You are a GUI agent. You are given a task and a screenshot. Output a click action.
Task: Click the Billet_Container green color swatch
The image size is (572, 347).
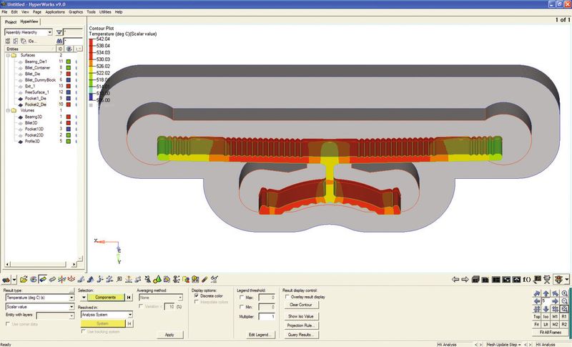point(68,68)
